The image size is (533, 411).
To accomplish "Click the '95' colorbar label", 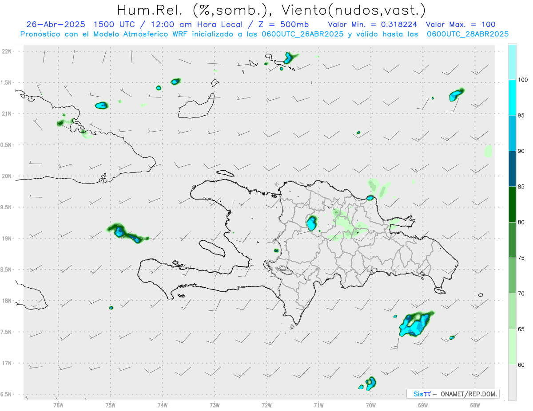I will coord(522,115).
